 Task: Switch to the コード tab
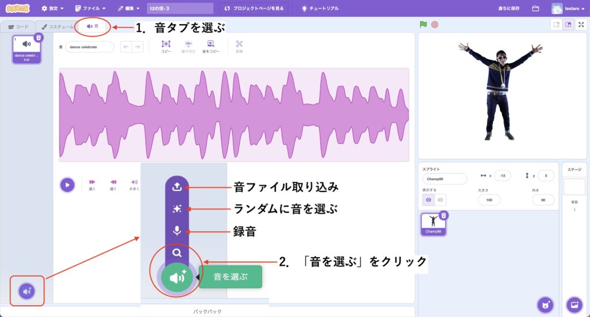[18, 26]
